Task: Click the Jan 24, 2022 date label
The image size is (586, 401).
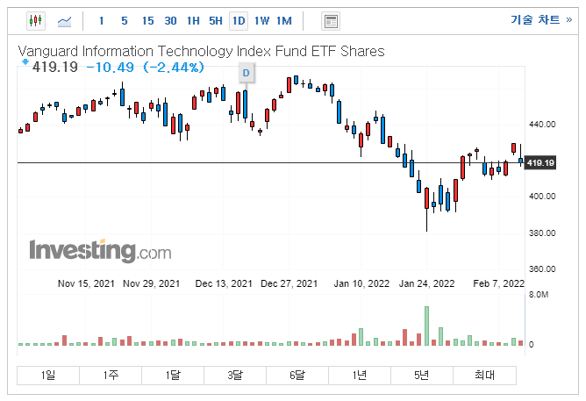Action: [427, 283]
